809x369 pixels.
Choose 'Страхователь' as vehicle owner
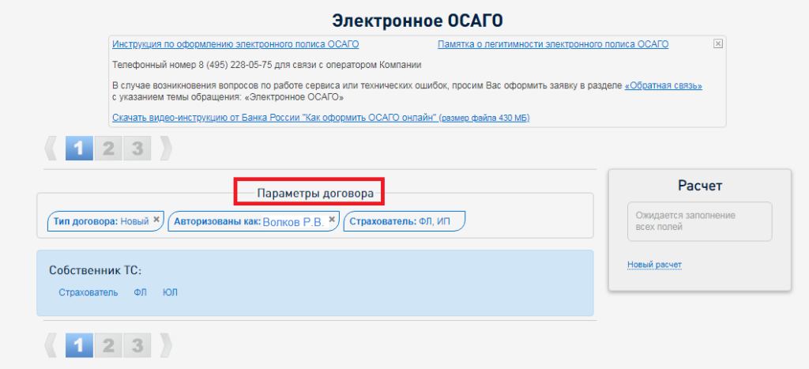coord(88,292)
